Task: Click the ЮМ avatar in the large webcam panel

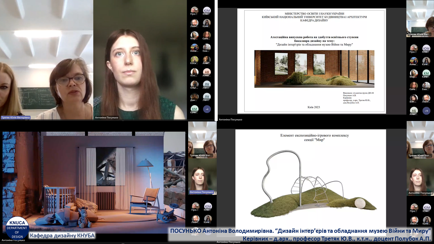Action: pos(207,11)
